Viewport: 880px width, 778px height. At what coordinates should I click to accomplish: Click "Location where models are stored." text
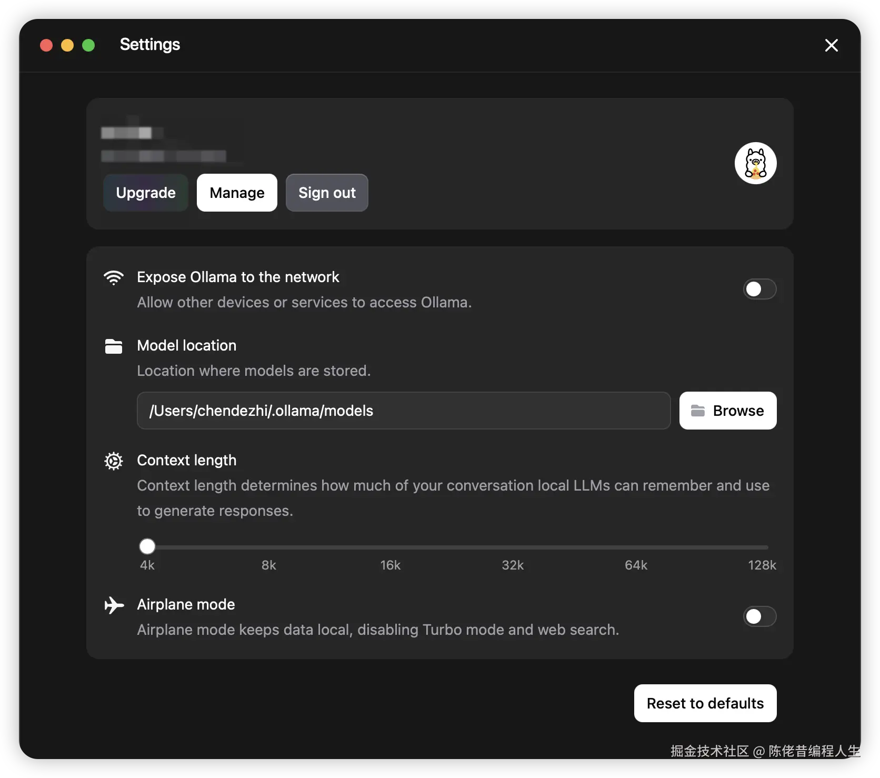pos(254,371)
